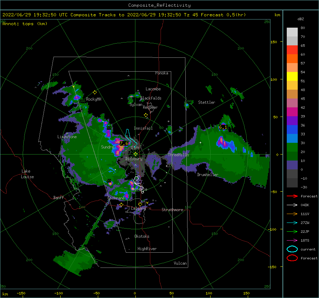Click the yellow swatch in dBZ scale
The image size is (319, 298).
(292, 76)
